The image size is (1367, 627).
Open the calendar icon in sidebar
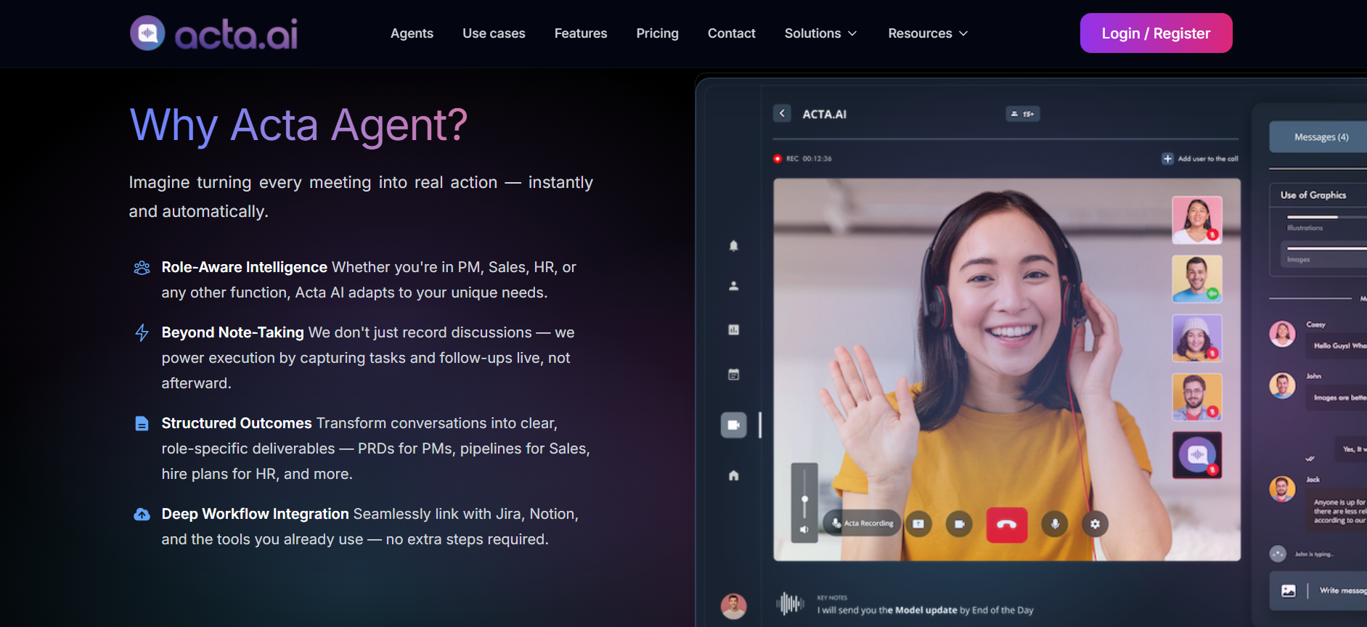(734, 374)
